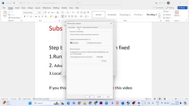Open the References ribbon tab

click(47, 8)
